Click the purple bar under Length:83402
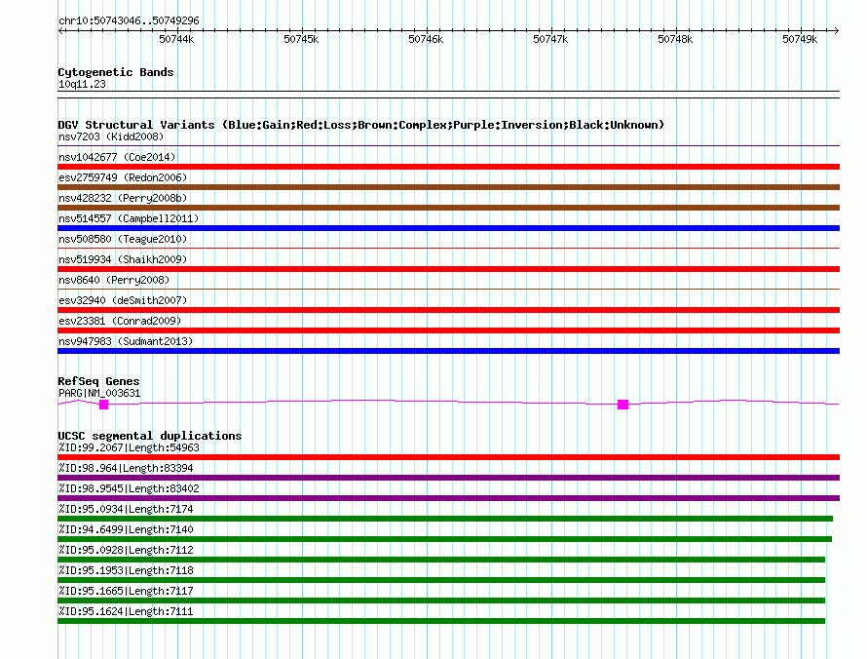 448,498
